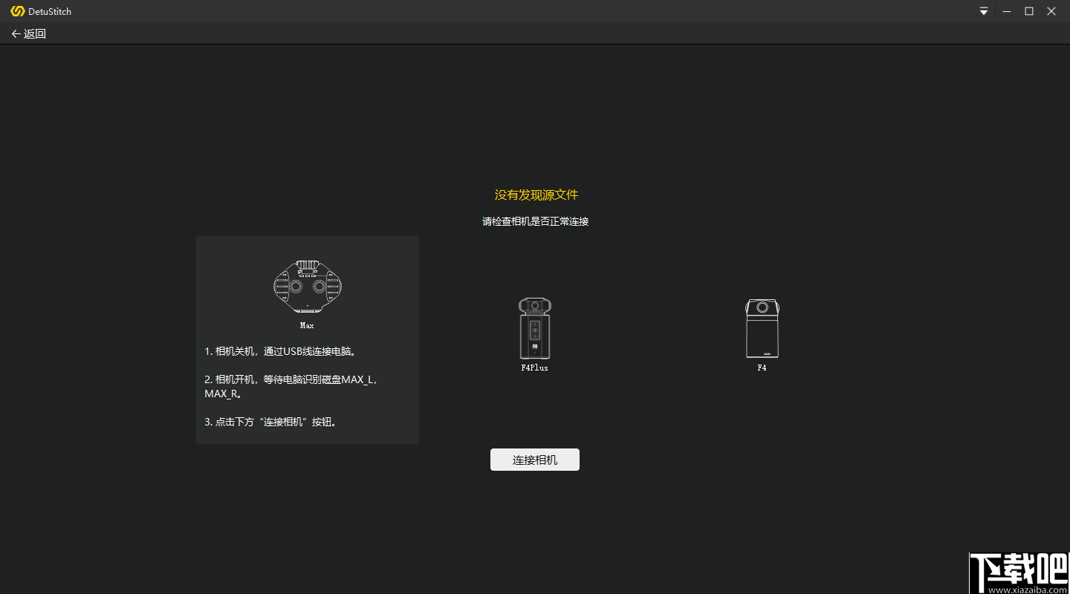Screen dimensions: 1070x594
Task: Click the DetuStitch window title text
Action: pos(50,11)
